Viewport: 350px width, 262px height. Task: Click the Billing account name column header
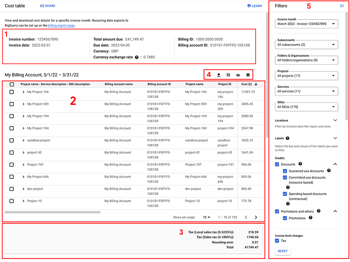(118, 84)
